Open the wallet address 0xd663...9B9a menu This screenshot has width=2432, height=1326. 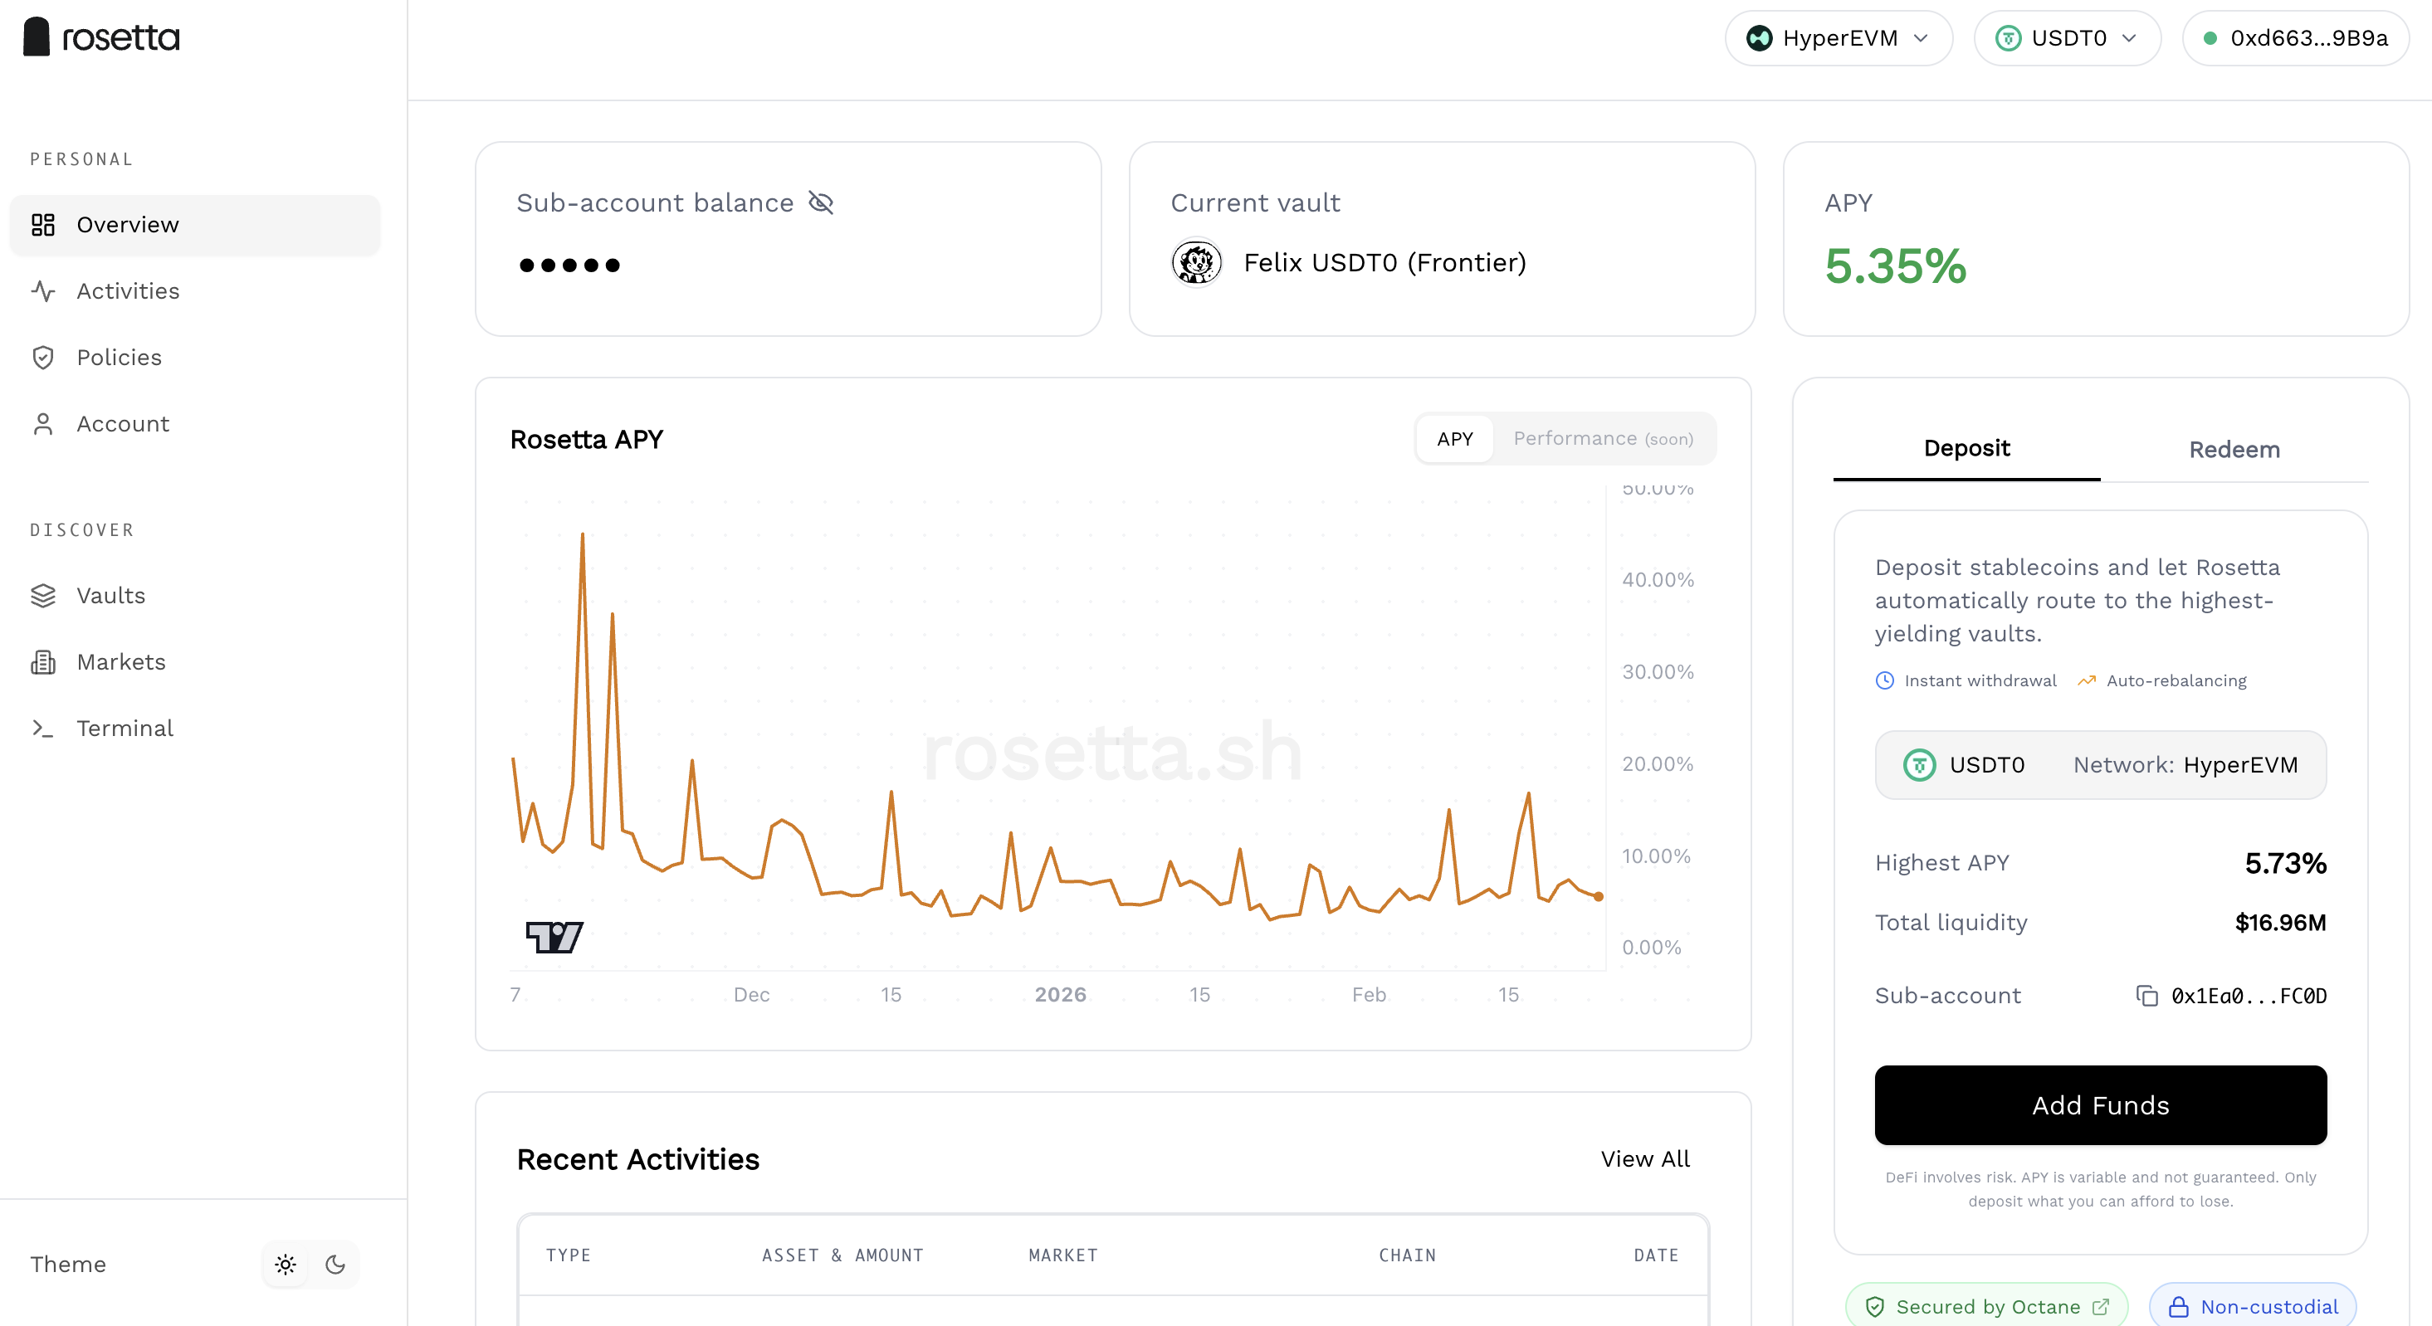click(2295, 37)
